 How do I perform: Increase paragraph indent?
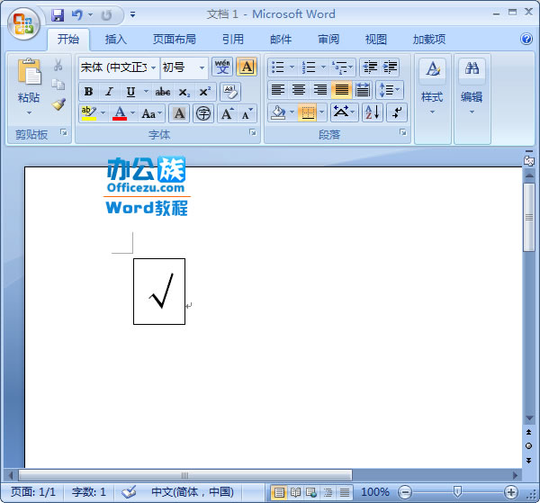coord(390,67)
